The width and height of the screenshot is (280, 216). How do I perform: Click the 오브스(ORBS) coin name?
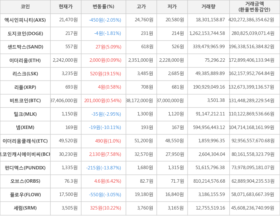tap(25, 181)
